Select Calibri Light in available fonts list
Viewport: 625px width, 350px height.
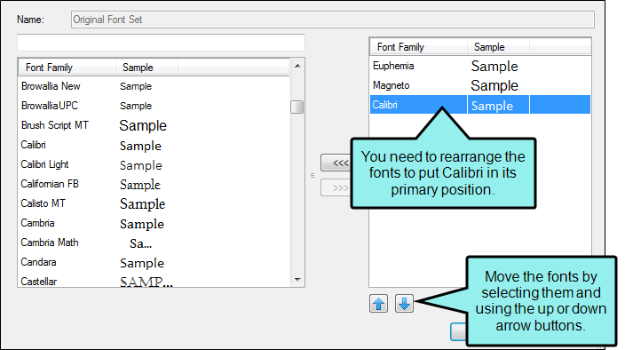[x=154, y=164]
